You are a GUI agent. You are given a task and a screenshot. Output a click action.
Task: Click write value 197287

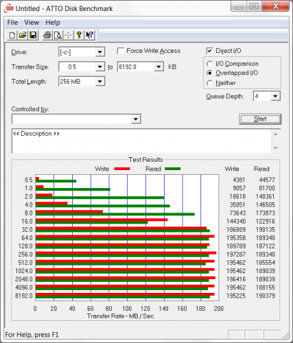pyautogui.click(x=236, y=255)
